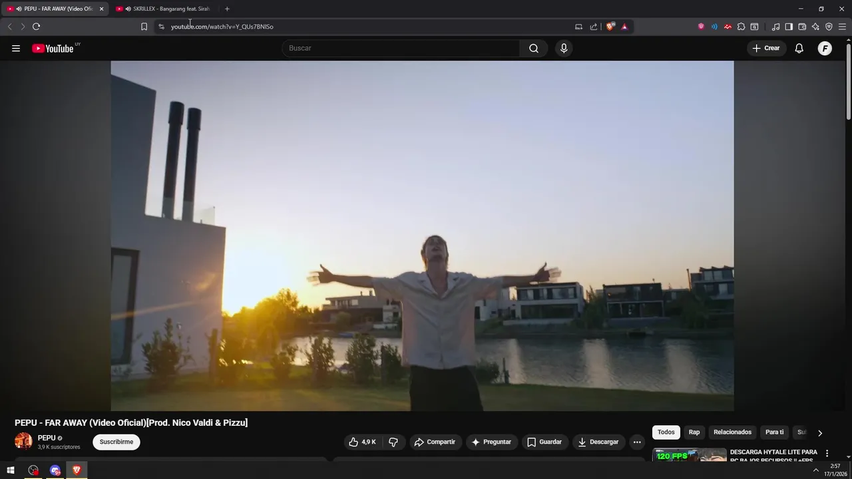Go back in browser history

(9, 27)
